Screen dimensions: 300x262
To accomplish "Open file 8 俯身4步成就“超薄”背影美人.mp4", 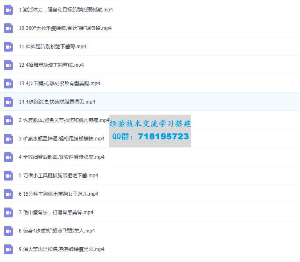I will (x=57, y=230).
